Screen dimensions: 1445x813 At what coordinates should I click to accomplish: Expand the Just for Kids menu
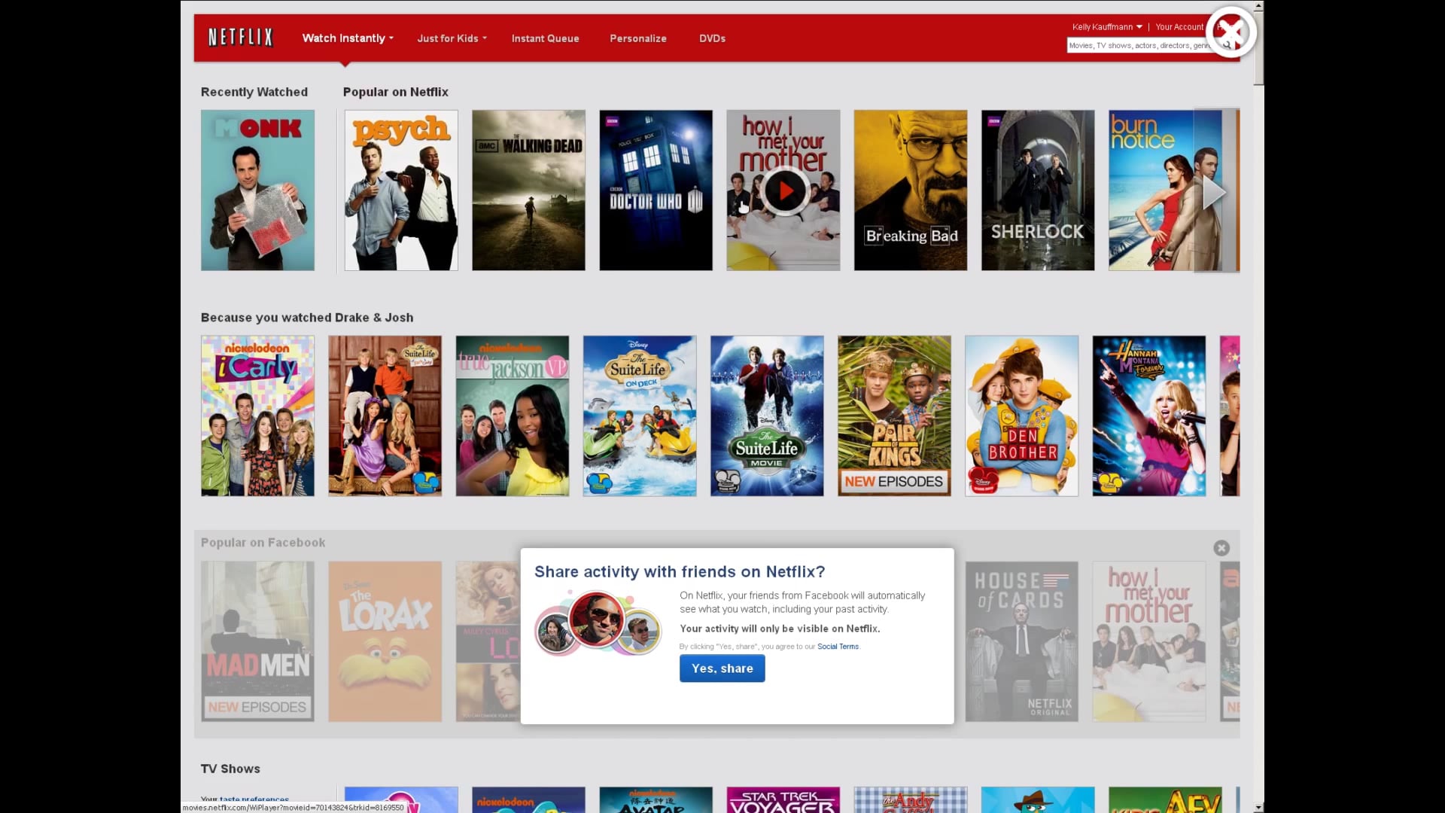pos(452,38)
